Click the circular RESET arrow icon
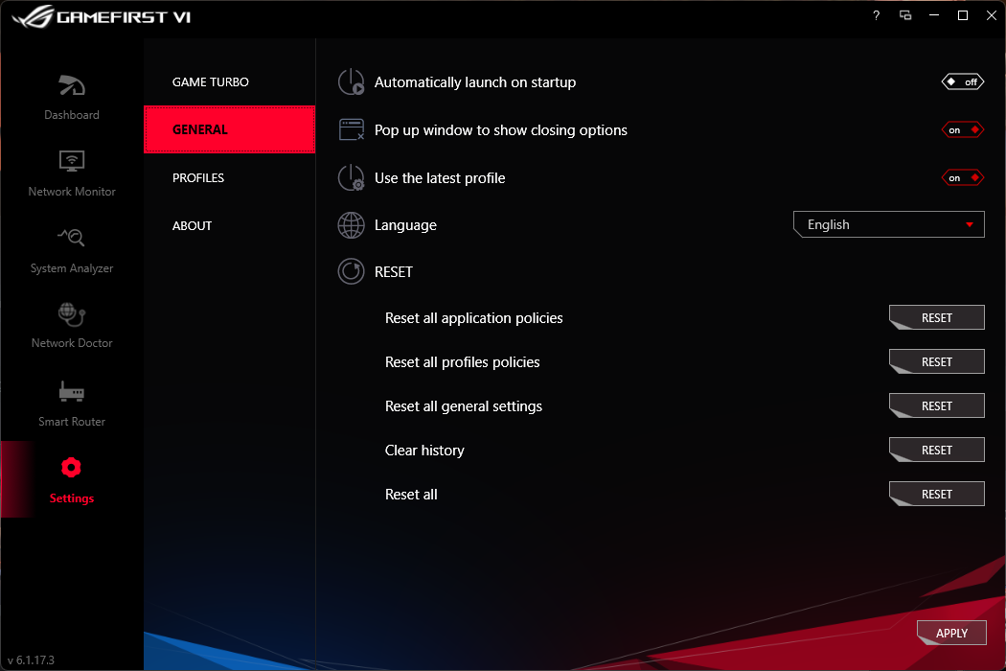The width and height of the screenshot is (1006, 671). [351, 271]
